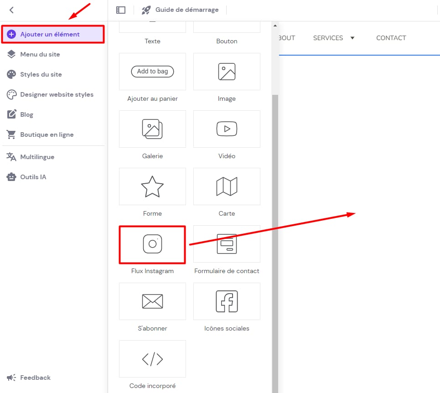Click the CONTACT navigation link
This screenshot has height=393, width=440.
[391, 38]
